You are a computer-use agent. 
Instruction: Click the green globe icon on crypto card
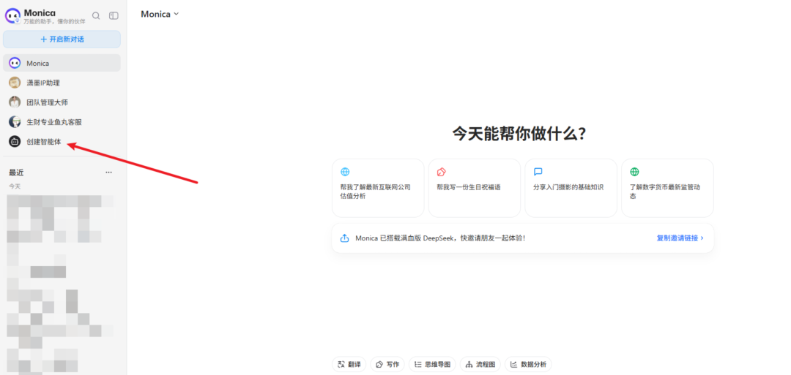634,172
